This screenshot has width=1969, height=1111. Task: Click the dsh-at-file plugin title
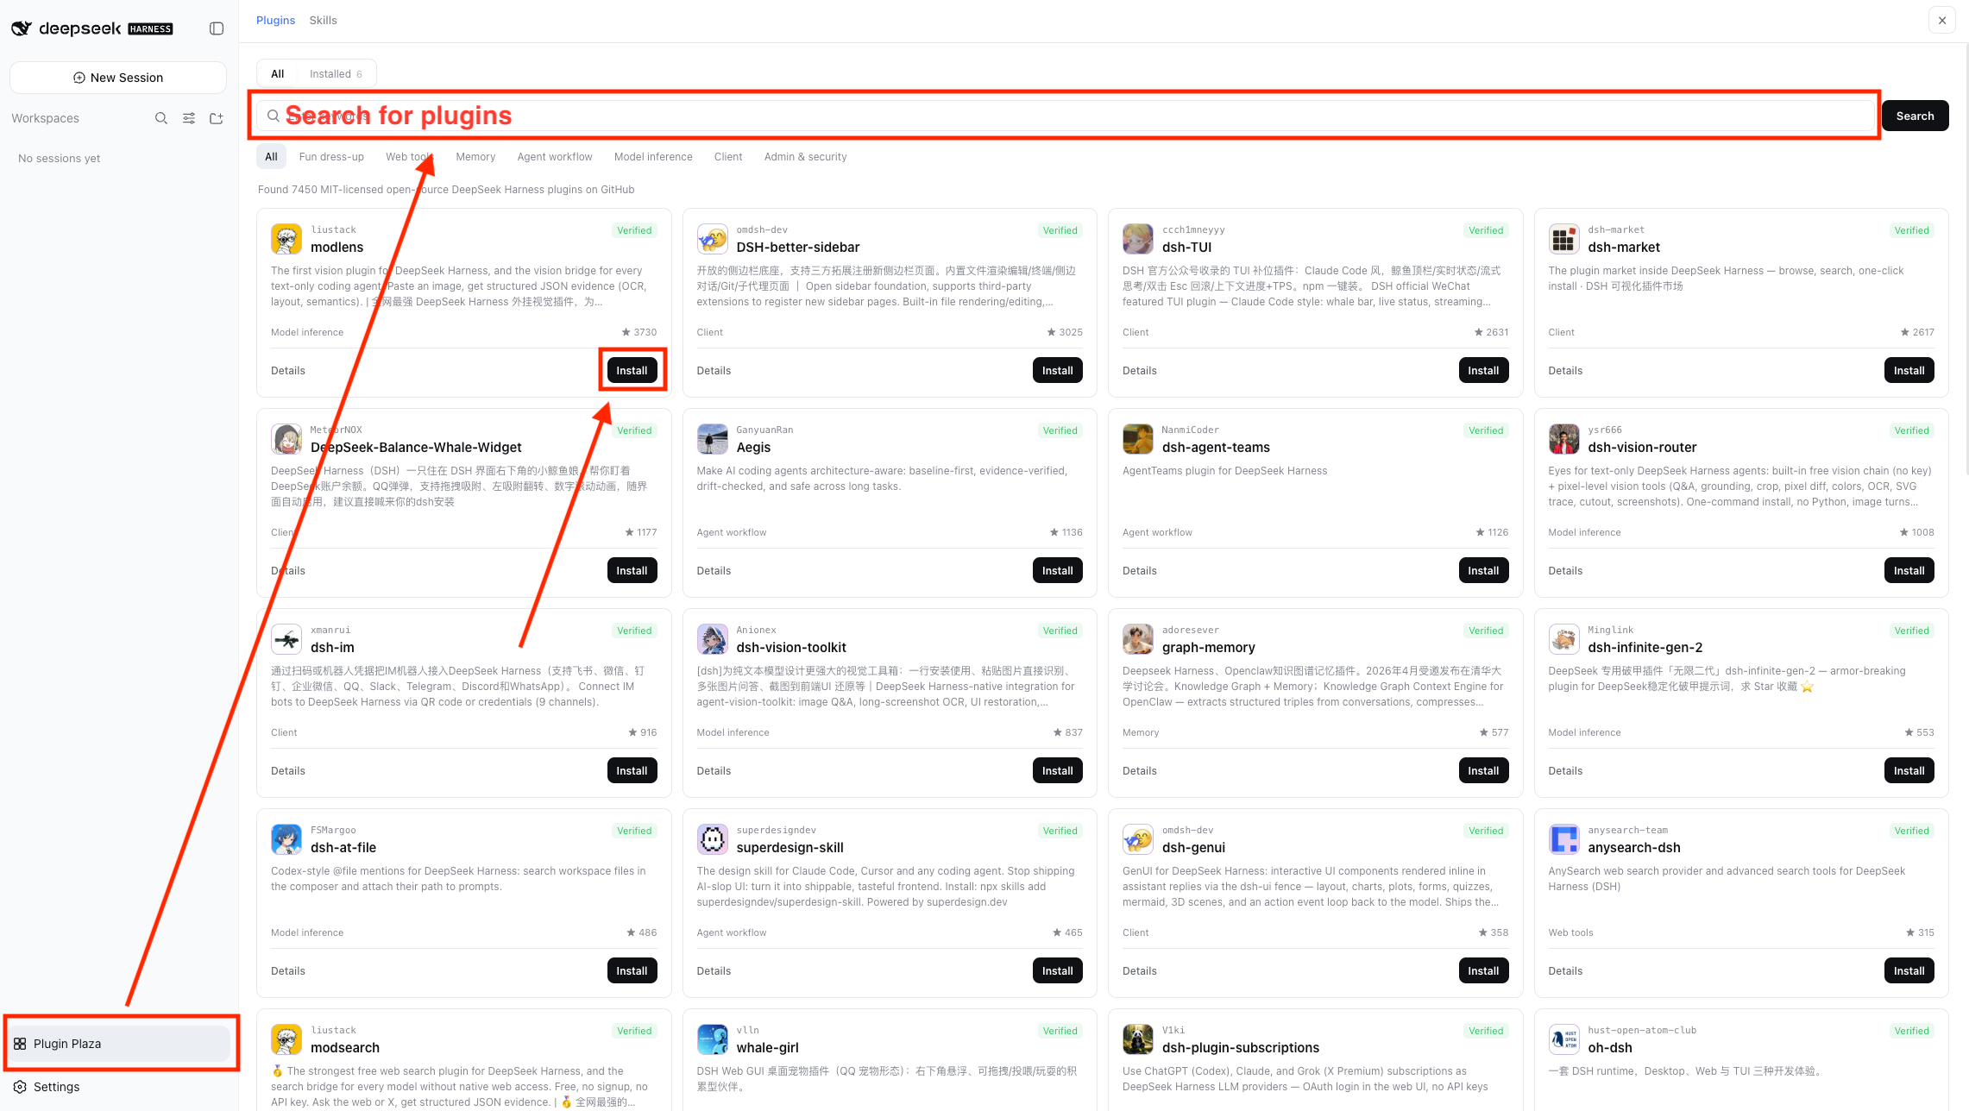(x=343, y=848)
